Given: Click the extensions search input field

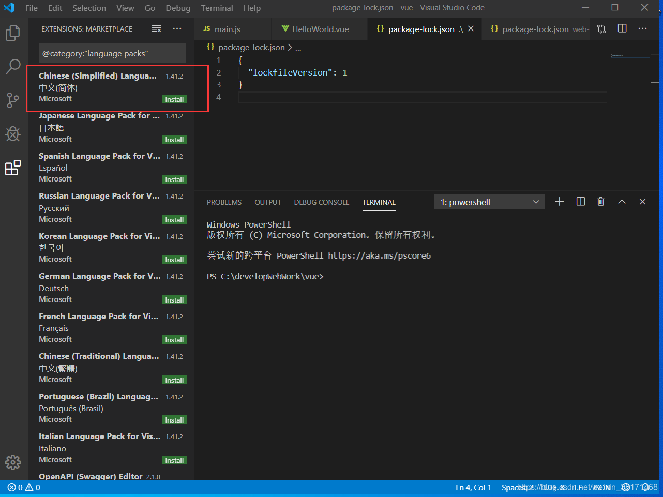Looking at the screenshot, I should click(x=112, y=53).
